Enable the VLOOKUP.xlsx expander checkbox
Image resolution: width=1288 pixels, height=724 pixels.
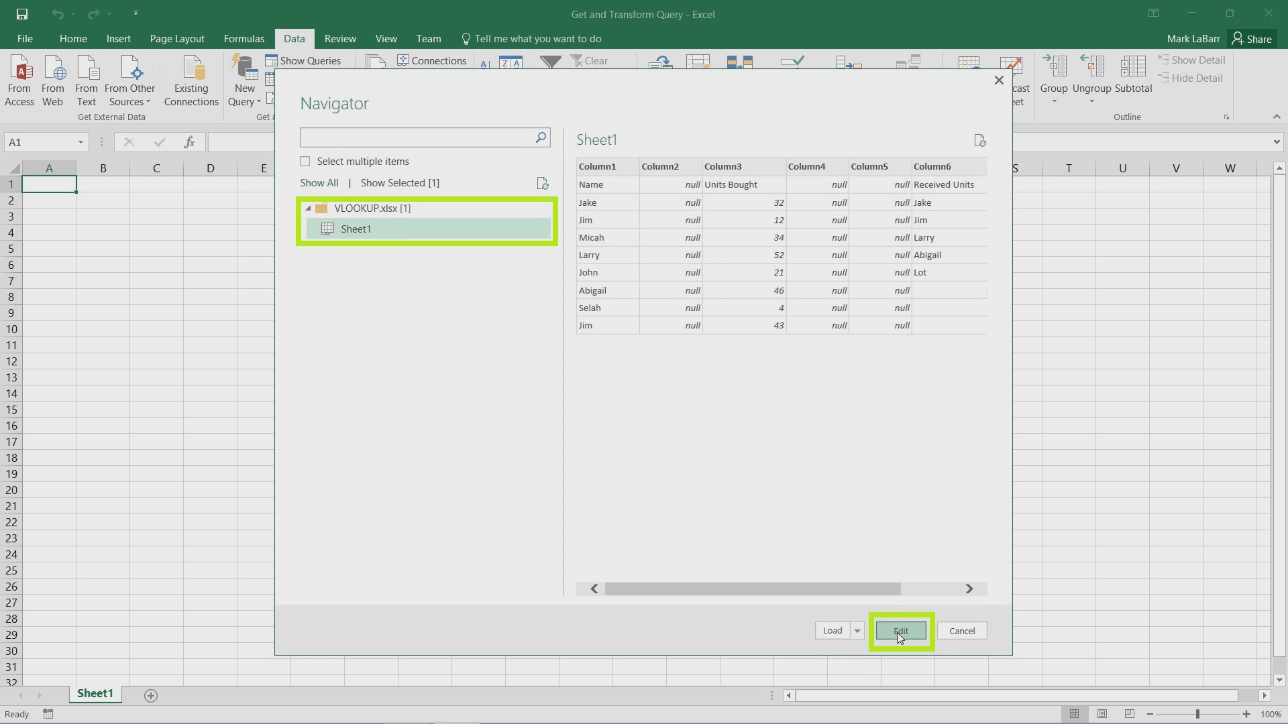click(x=308, y=208)
